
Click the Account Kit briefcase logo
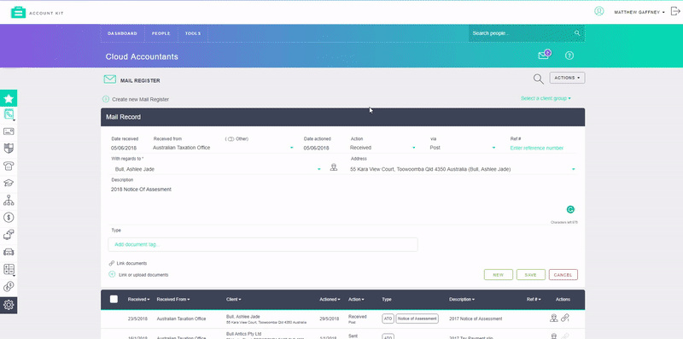coord(18,12)
